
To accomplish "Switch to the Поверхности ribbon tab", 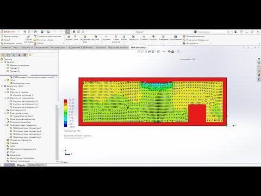I will point(27,47).
